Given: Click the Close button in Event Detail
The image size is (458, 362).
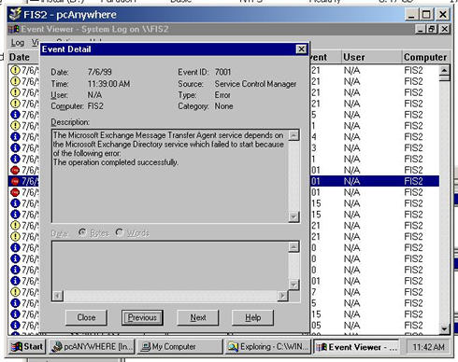Looking at the screenshot, I should click(x=86, y=317).
